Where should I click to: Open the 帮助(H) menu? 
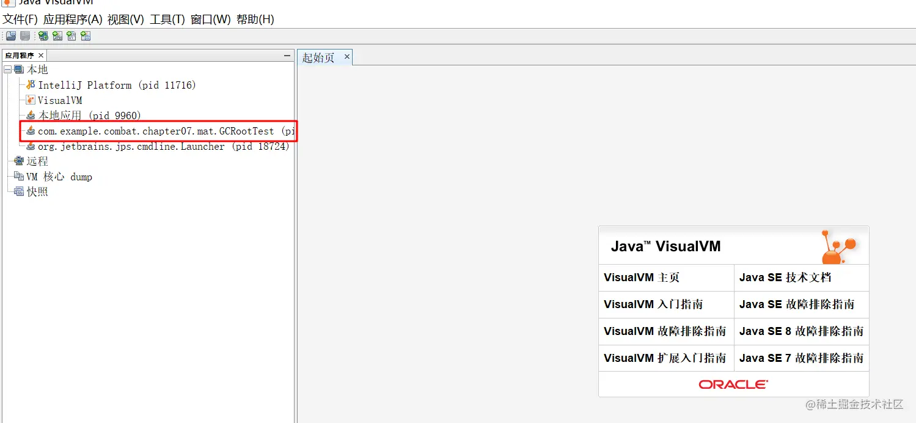[x=255, y=20]
